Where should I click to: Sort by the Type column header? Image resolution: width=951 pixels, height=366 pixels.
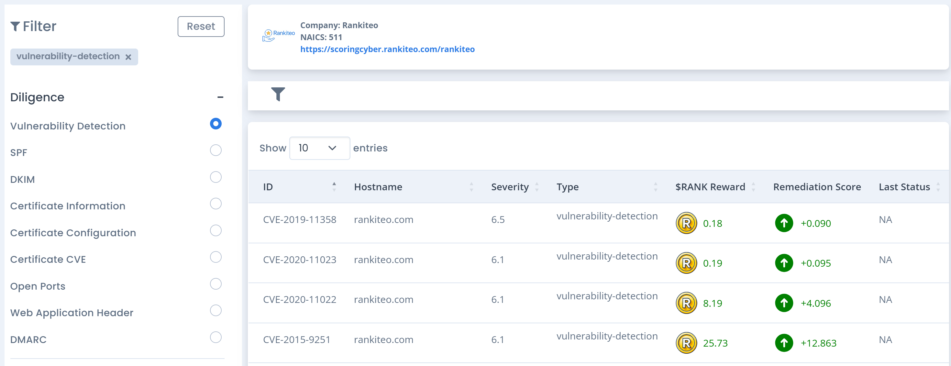pyautogui.click(x=568, y=187)
